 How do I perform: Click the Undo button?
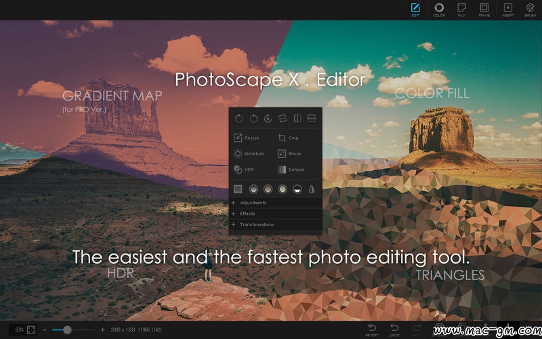click(394, 330)
